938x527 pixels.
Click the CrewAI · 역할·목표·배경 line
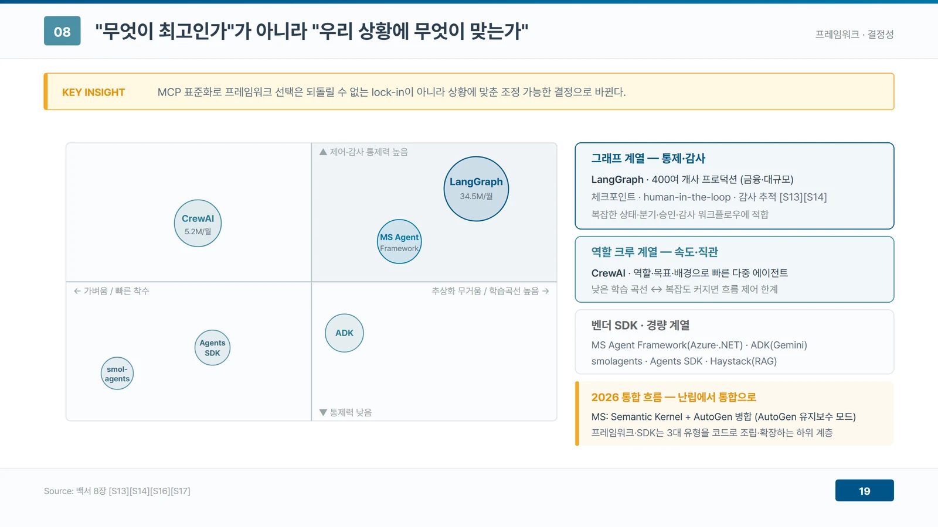[x=689, y=273]
